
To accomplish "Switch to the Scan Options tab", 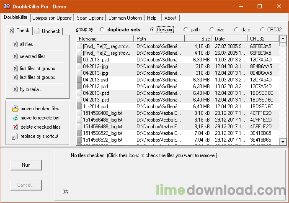I will (90, 18).
